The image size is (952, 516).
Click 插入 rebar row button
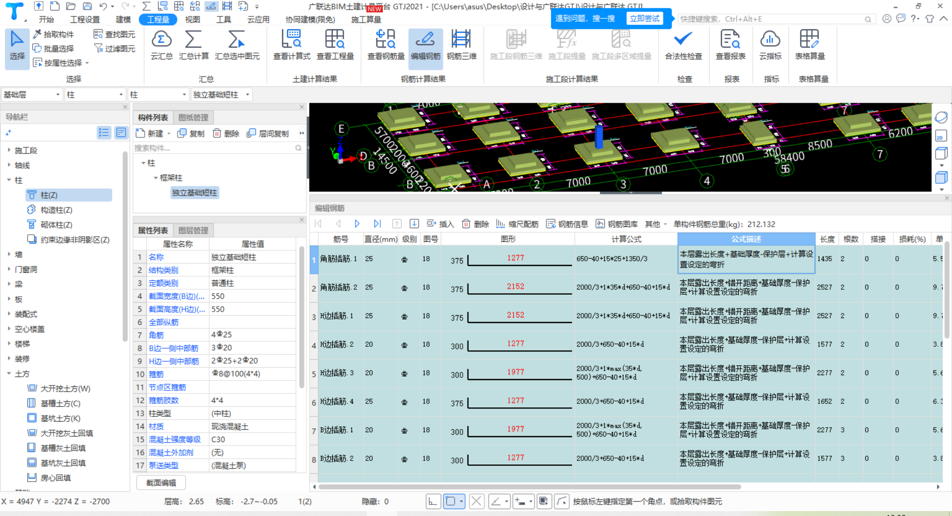tap(440, 224)
